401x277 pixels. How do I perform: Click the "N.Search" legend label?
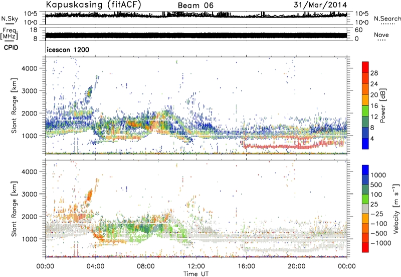(387, 18)
